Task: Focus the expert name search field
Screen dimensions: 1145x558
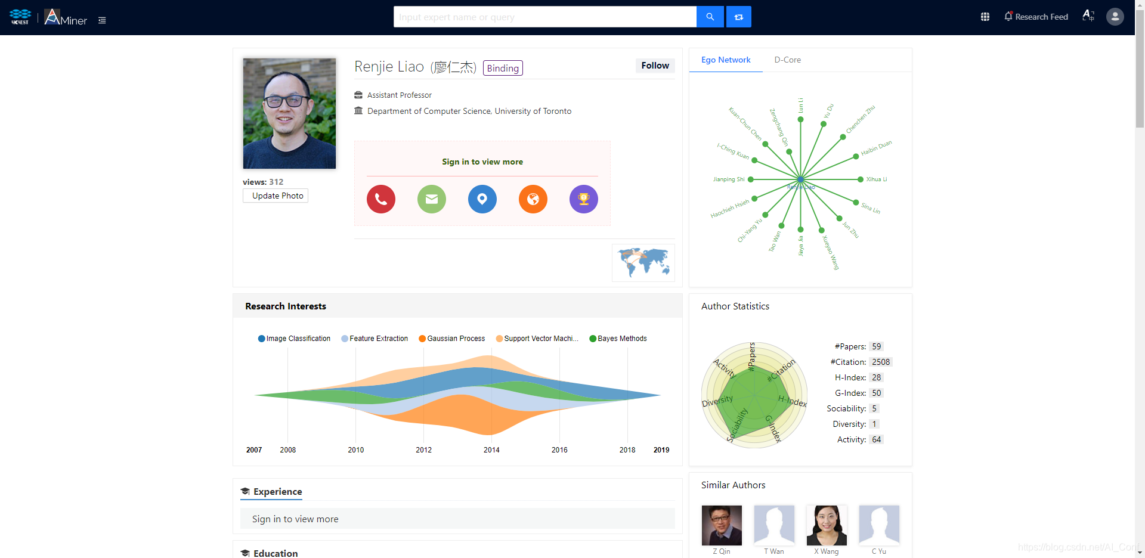Action: 545,17
